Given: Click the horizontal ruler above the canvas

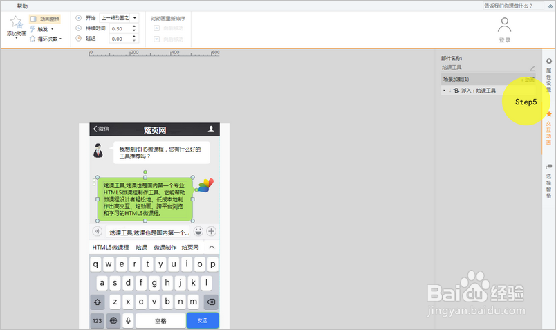Looking at the screenshot, I should click(154, 53).
